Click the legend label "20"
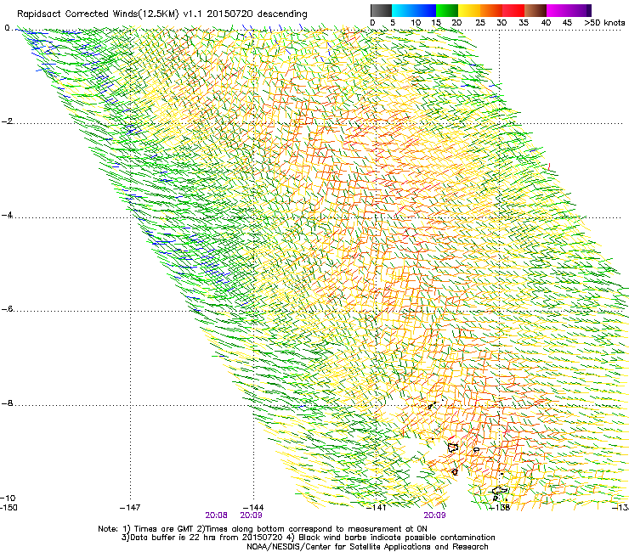The width and height of the screenshot is (629, 552). pyautogui.click(x=456, y=23)
